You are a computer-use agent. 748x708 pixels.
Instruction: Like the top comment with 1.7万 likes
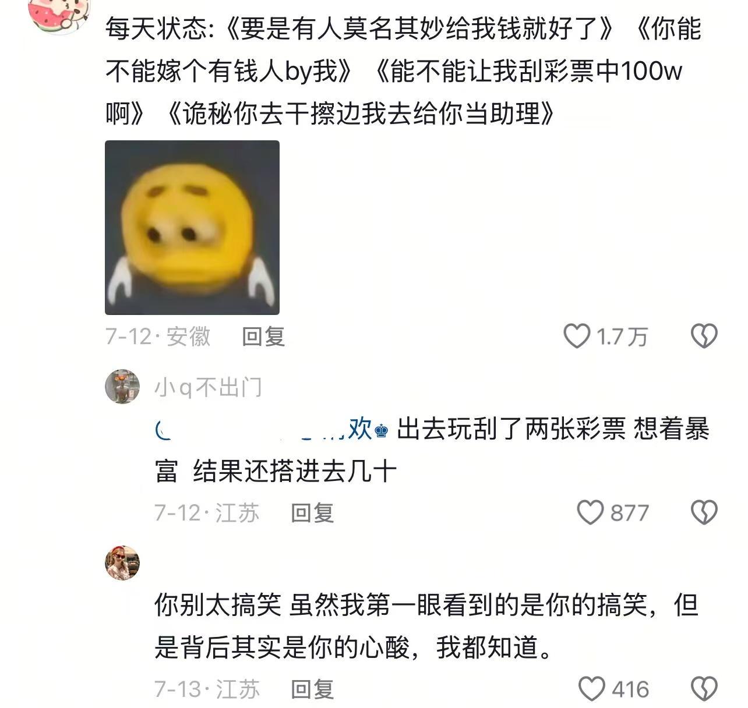(x=577, y=337)
